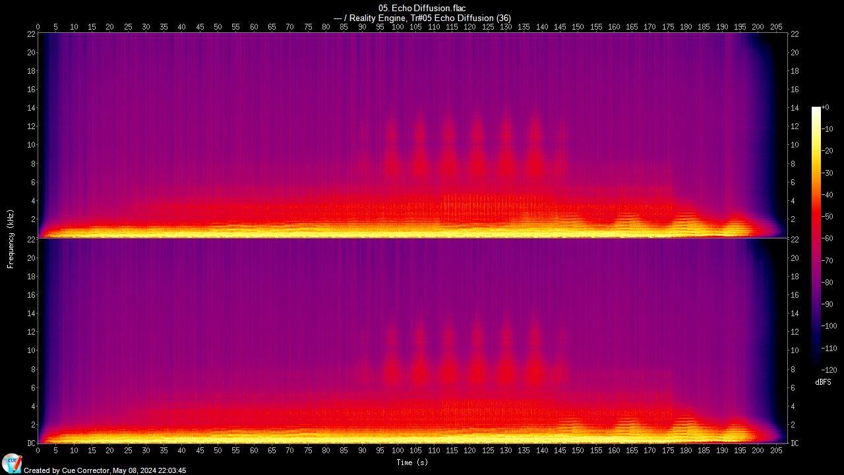
Task: Click the "dBFS" label below the color scale
Action: [x=823, y=382]
